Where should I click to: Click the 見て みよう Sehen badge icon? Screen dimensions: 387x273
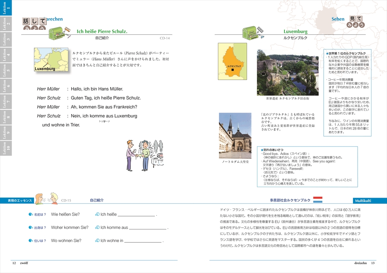coord(356,21)
